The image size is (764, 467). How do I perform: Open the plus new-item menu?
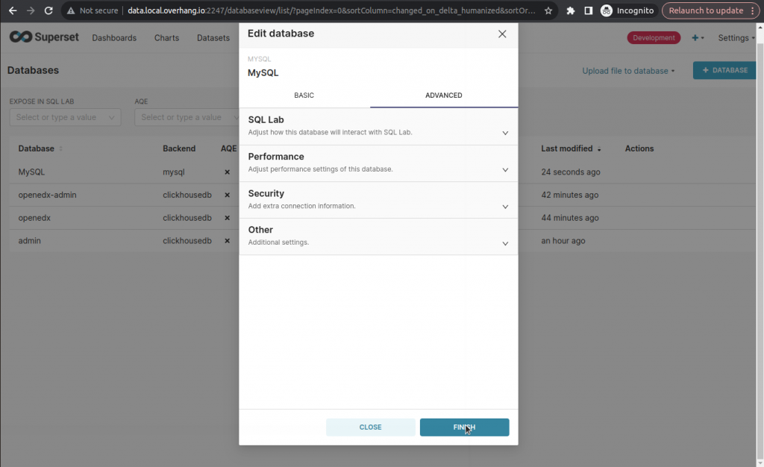[698, 37]
